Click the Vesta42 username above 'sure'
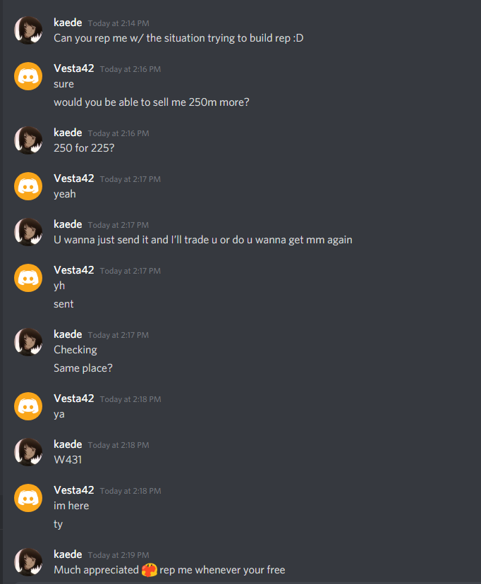 point(74,68)
